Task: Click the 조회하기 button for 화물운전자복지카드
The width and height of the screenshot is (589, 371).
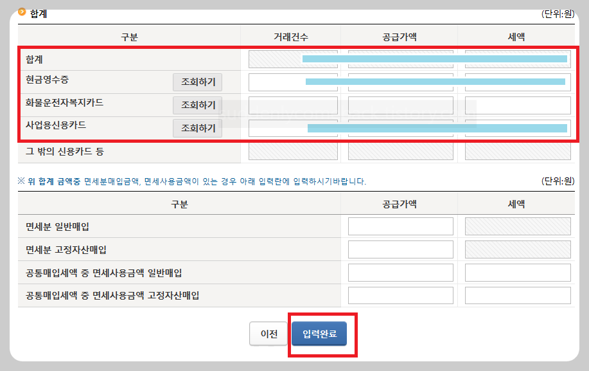Action: (197, 105)
